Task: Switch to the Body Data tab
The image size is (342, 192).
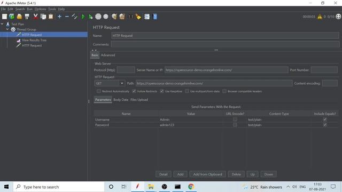Action: pyautogui.click(x=121, y=100)
